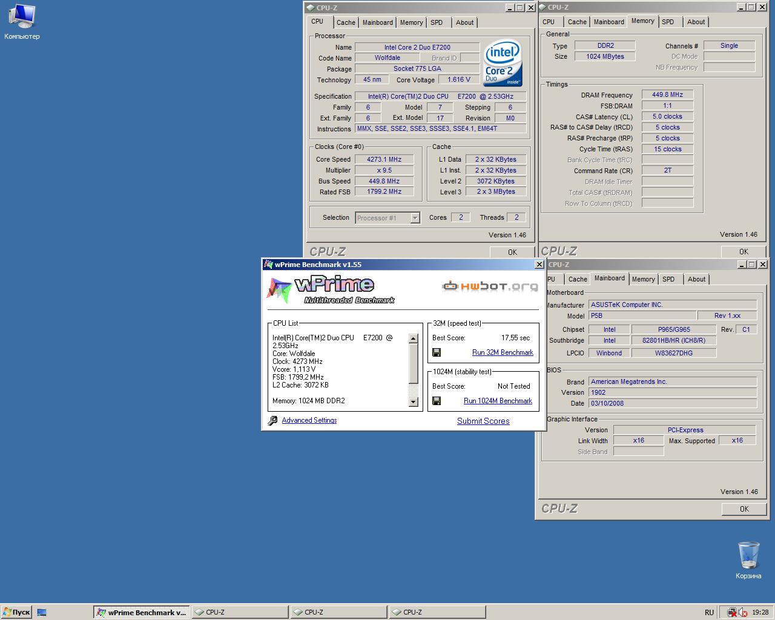Image resolution: width=775 pixels, height=620 pixels.
Task: Click the Rated FSB value "1799.2 MHz"
Action: click(x=384, y=191)
